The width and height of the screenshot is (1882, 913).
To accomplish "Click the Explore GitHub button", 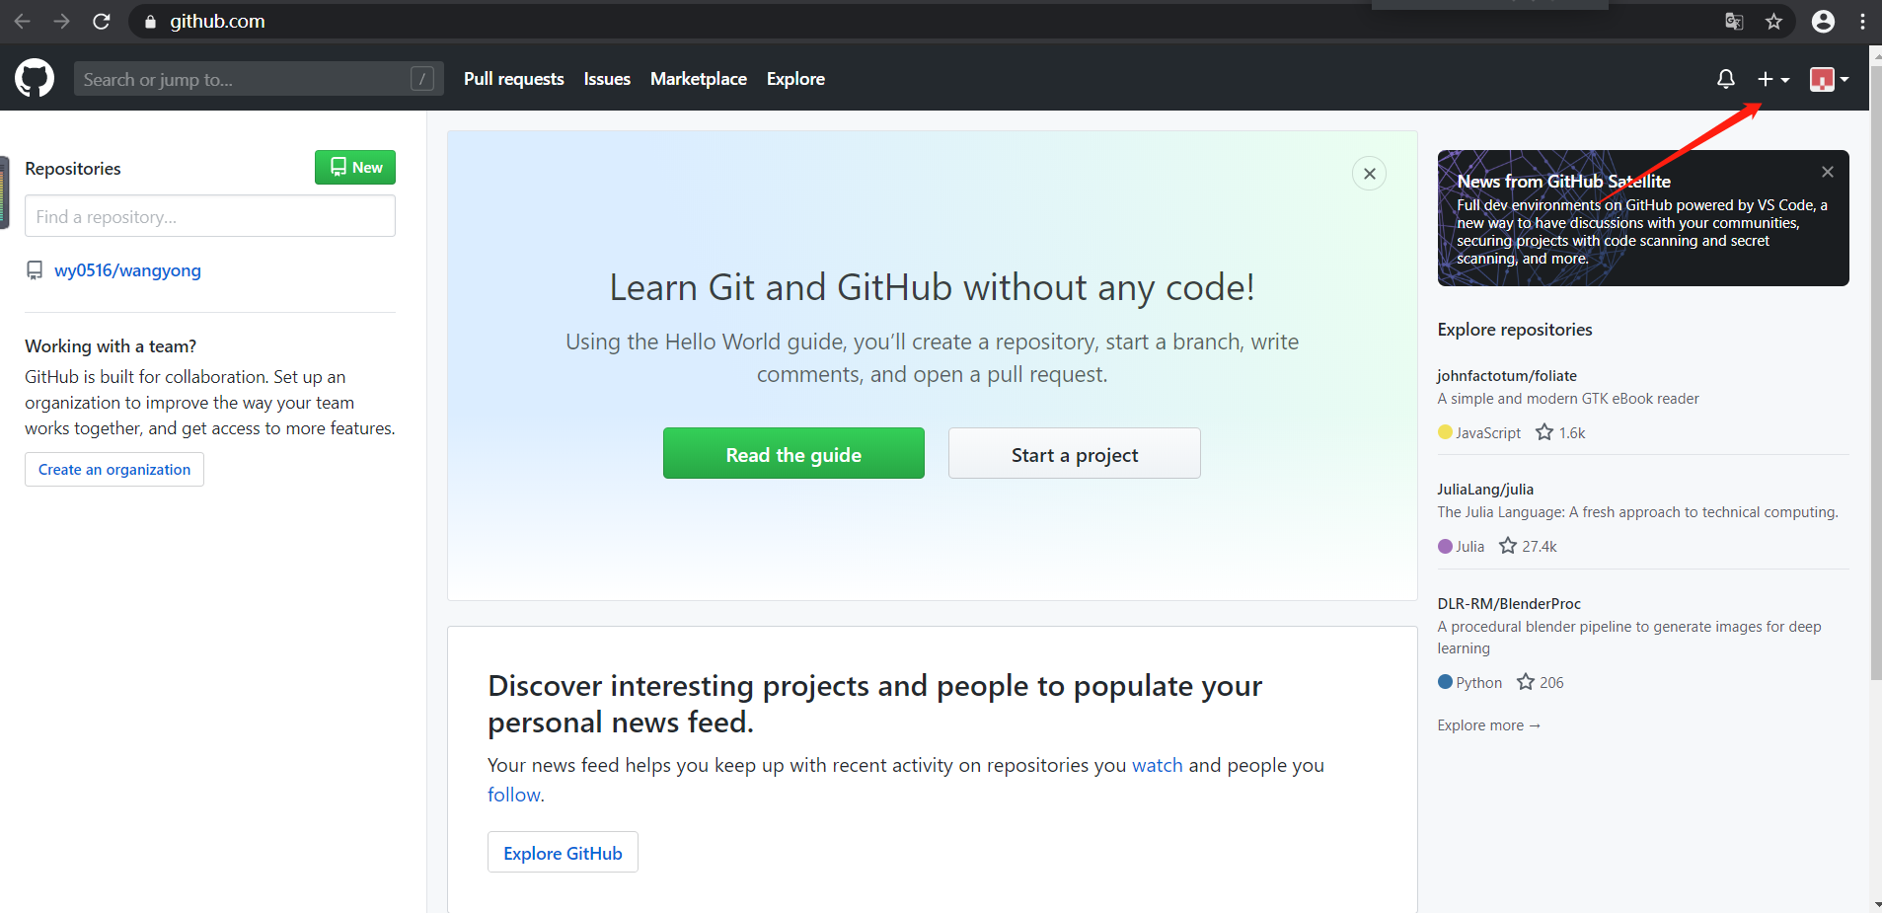I will tap(563, 853).
